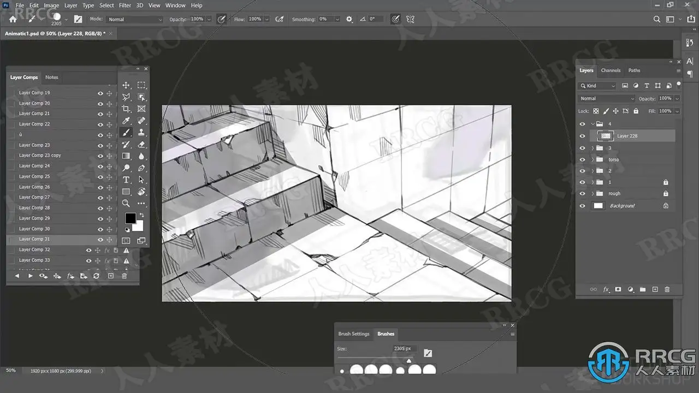Select the Rectangular Marquee tool
Image resolution: width=699 pixels, height=393 pixels.
tap(141, 85)
